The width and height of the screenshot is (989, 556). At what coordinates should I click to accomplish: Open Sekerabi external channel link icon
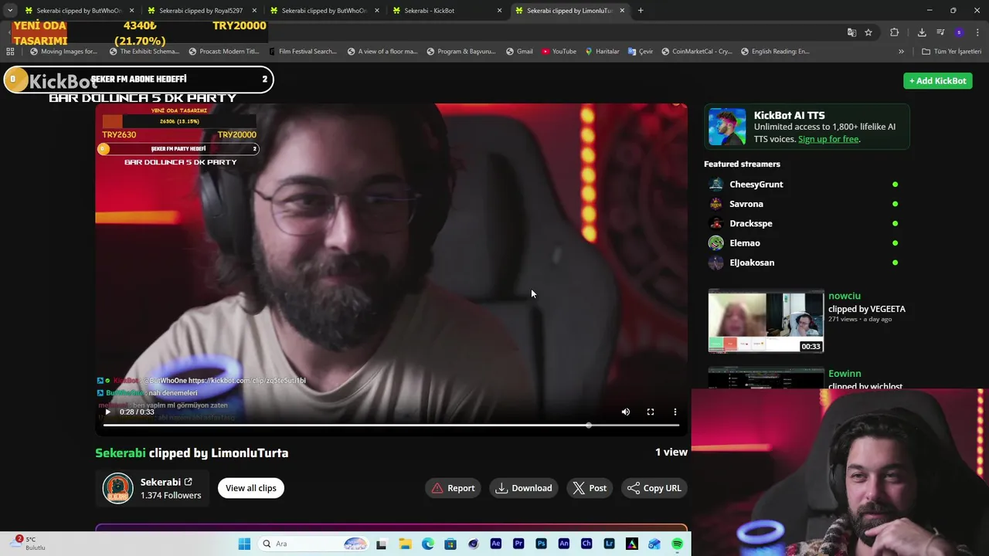tap(188, 482)
